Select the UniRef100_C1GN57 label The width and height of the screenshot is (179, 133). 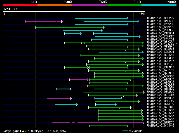click(161, 67)
